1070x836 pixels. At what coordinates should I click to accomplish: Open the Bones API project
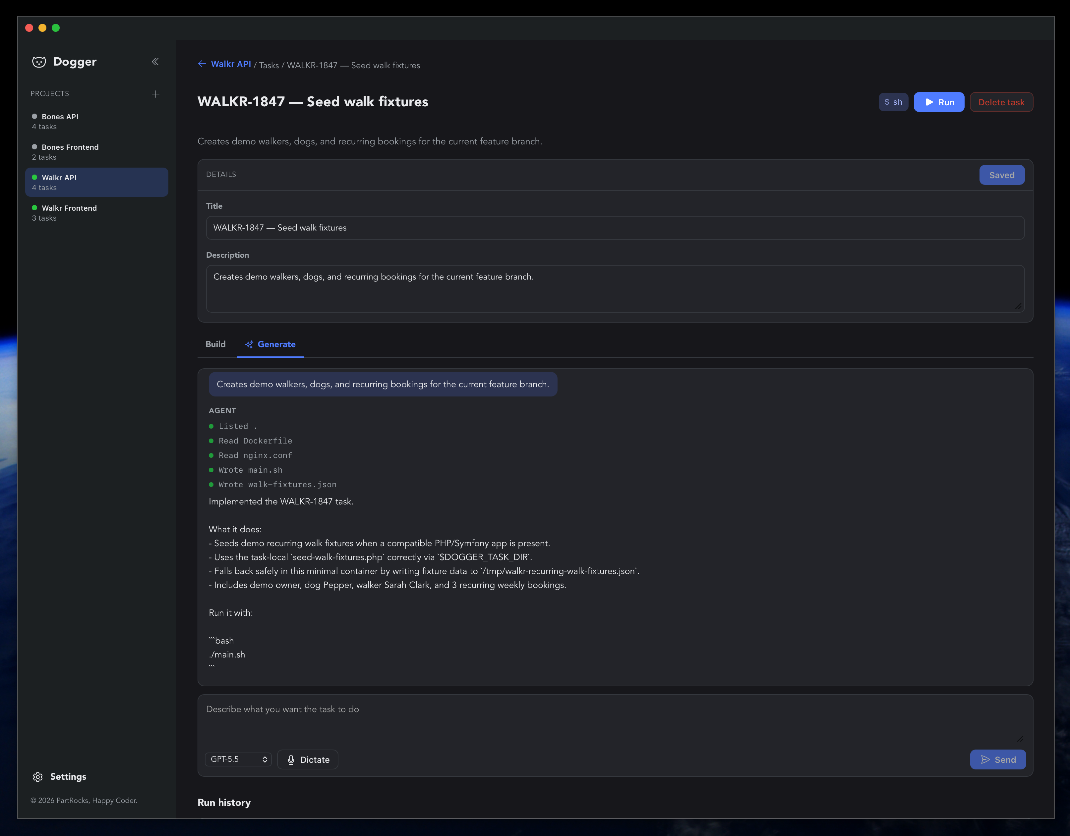(x=96, y=121)
